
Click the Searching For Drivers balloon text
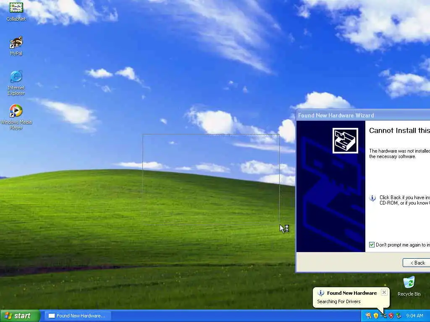pyautogui.click(x=339, y=301)
